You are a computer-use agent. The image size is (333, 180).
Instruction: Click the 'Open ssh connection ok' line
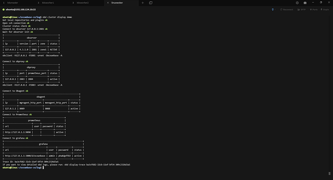(16, 23)
